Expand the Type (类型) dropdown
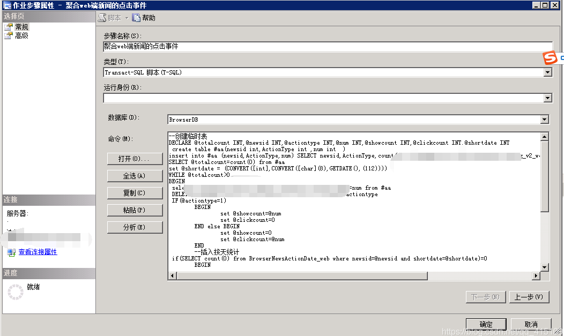This screenshot has width=564, height=336. (547, 72)
